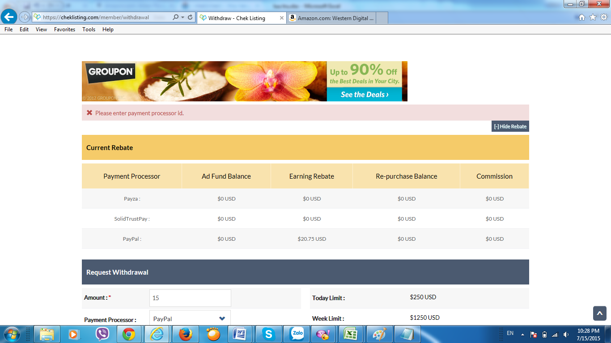
Task: Open the View menu
Action: (x=41, y=29)
